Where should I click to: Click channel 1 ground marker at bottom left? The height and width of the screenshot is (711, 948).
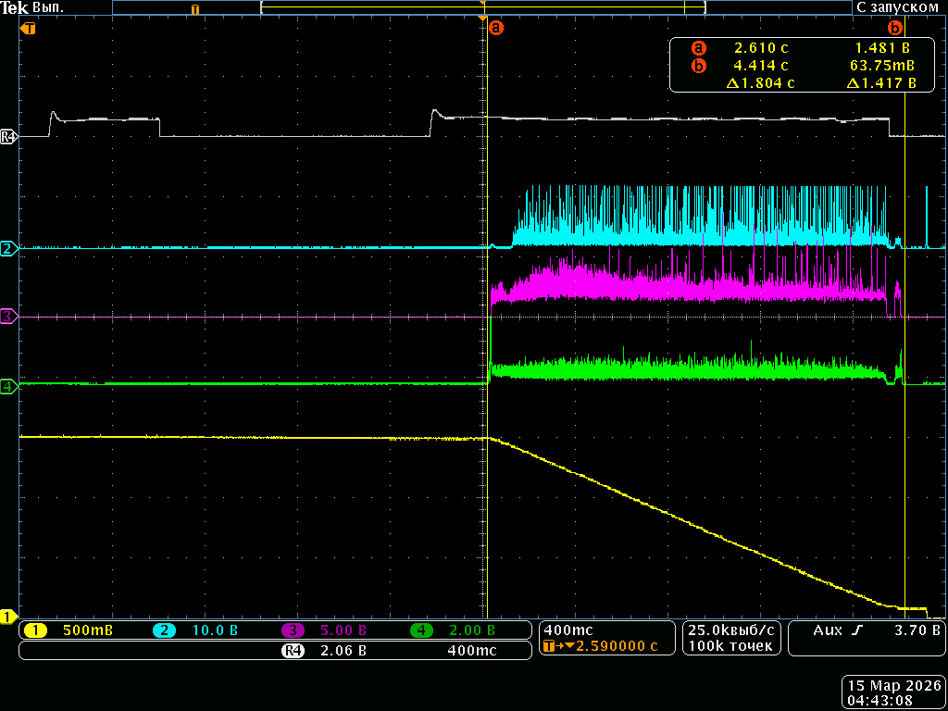click(x=8, y=617)
